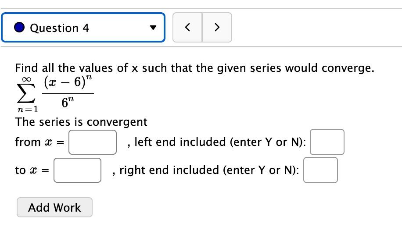Click the denominator 6^n in the series
This screenshot has height=234, width=402.
[x=68, y=104]
